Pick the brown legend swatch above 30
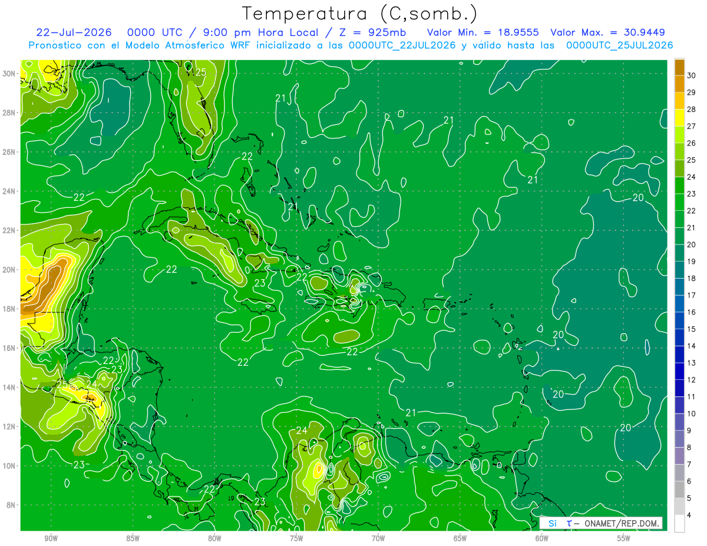The image size is (707, 546). click(679, 67)
